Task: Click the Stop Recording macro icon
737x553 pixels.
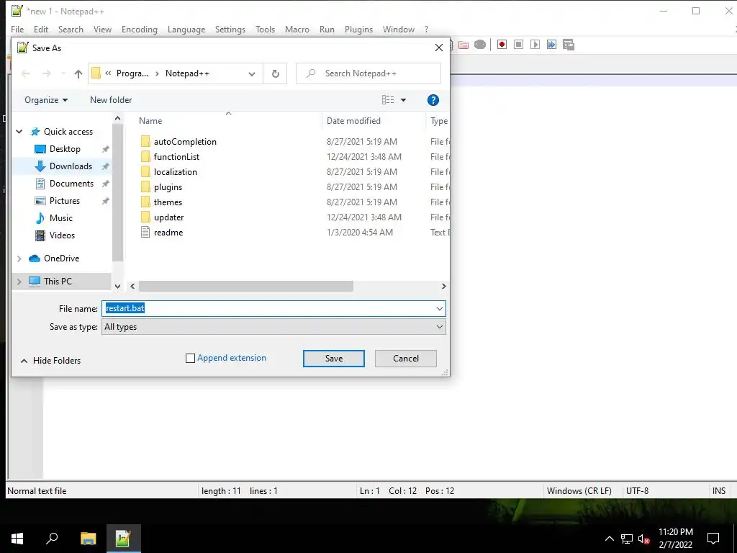Action: [x=518, y=45]
